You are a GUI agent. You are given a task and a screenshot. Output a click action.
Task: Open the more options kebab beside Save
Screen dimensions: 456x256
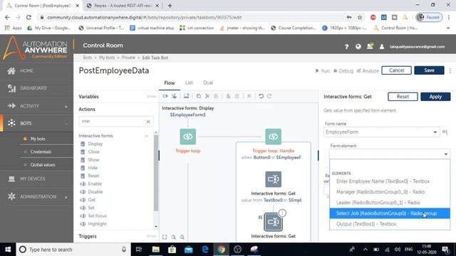450,70
